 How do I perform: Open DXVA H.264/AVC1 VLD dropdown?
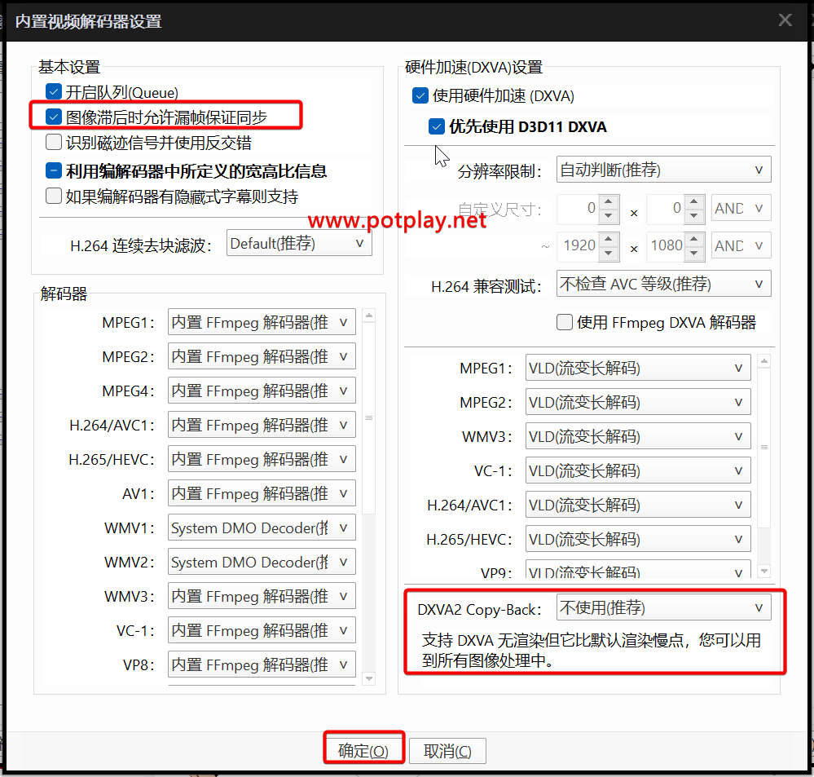638,505
